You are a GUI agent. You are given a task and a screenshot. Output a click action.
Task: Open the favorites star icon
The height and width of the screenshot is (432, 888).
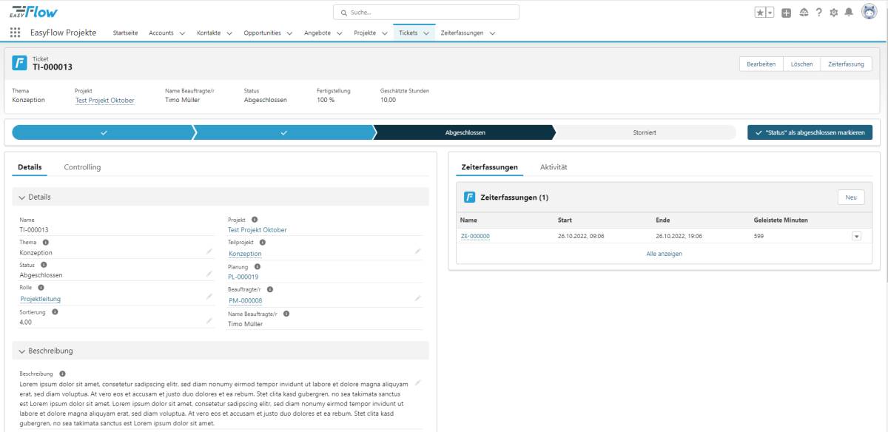[x=760, y=13]
